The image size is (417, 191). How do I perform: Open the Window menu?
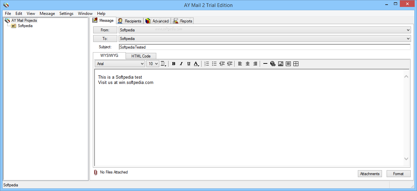click(x=85, y=14)
